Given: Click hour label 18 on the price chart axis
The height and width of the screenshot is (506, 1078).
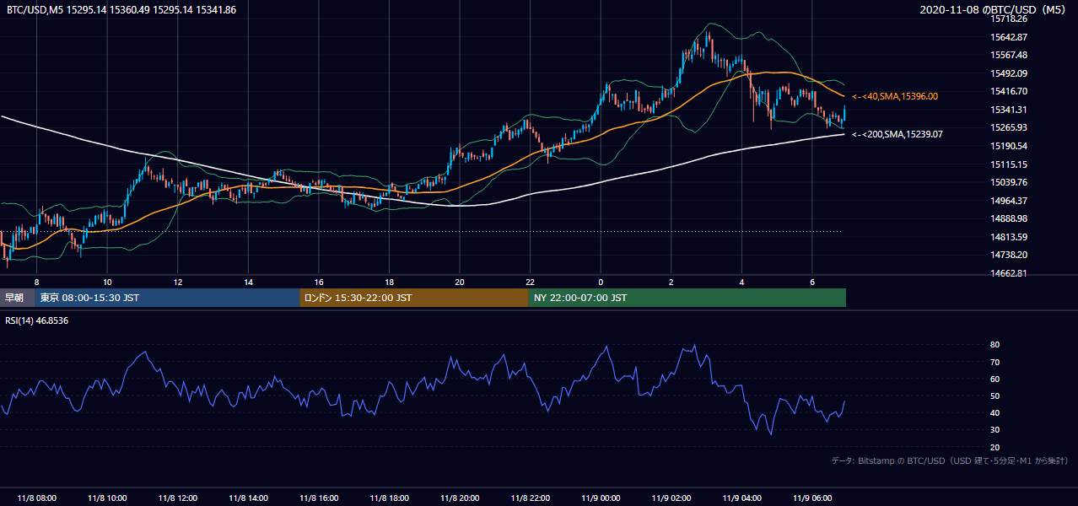Looking at the screenshot, I should point(390,281).
